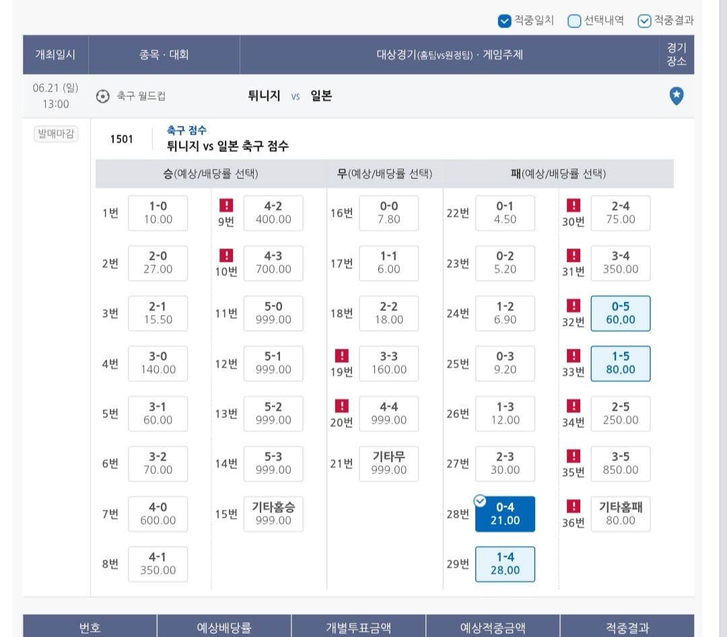Screen dimensions: 727x637
Task: Select the 0-4 score at 21.00 odds
Action: pyautogui.click(x=505, y=514)
